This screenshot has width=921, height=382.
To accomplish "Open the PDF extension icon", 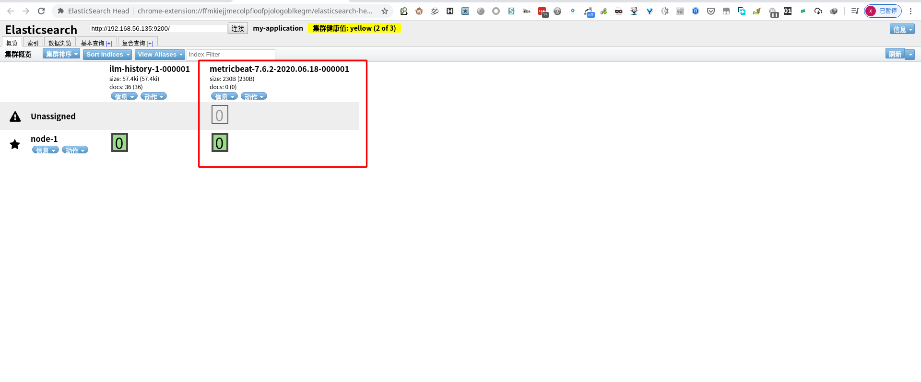I will (x=756, y=11).
